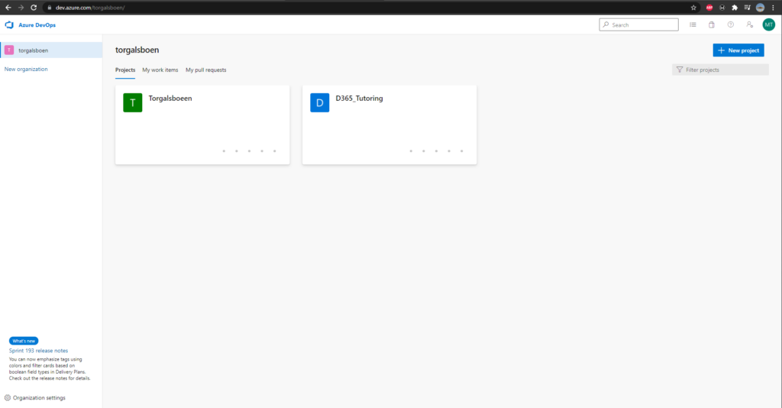The image size is (782, 408).
Task: Bookmark this page with the star icon
Action: (693, 8)
